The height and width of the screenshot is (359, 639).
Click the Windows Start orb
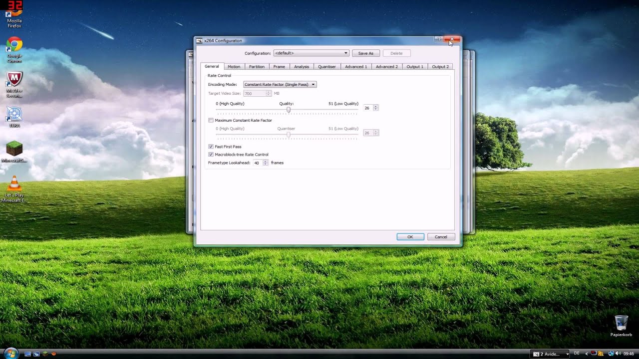(11, 353)
